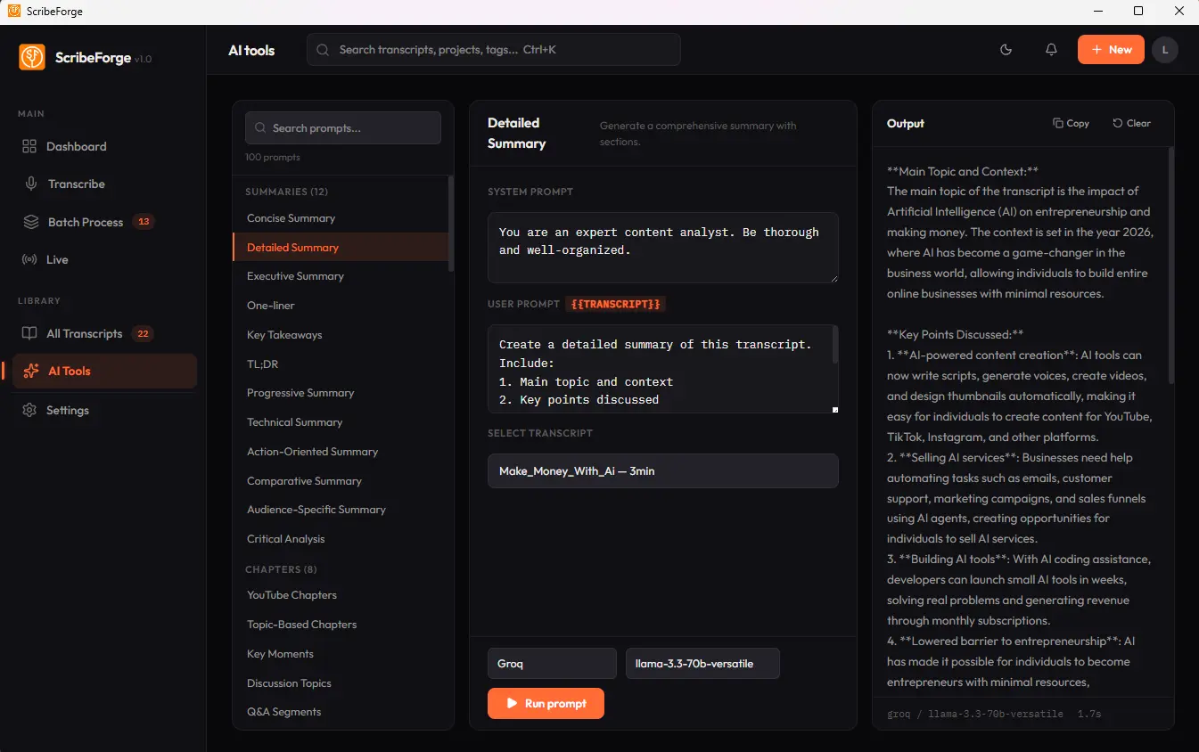Open Batch Process in the sidebar
Image resolution: width=1199 pixels, height=752 pixels.
[86, 222]
